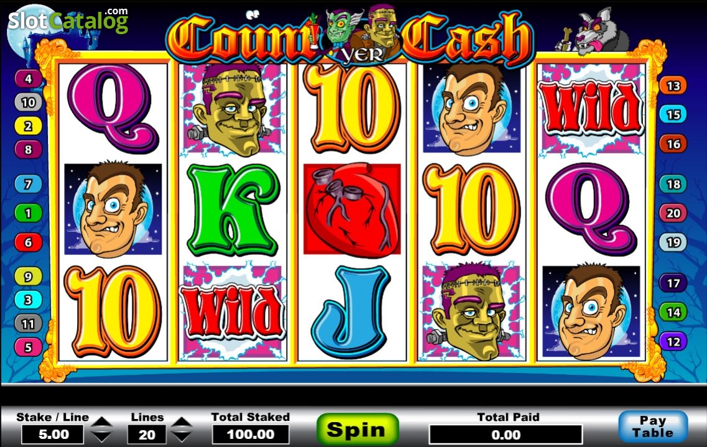Decrease the Stake per Line value
Viewport: 707px width, 447px height.
click(102, 436)
